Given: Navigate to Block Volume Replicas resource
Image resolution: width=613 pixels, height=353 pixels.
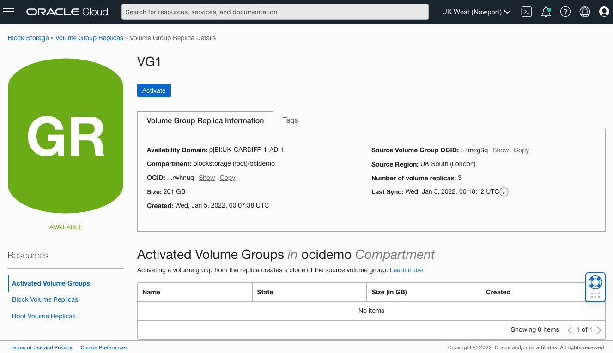Looking at the screenshot, I should [45, 299].
